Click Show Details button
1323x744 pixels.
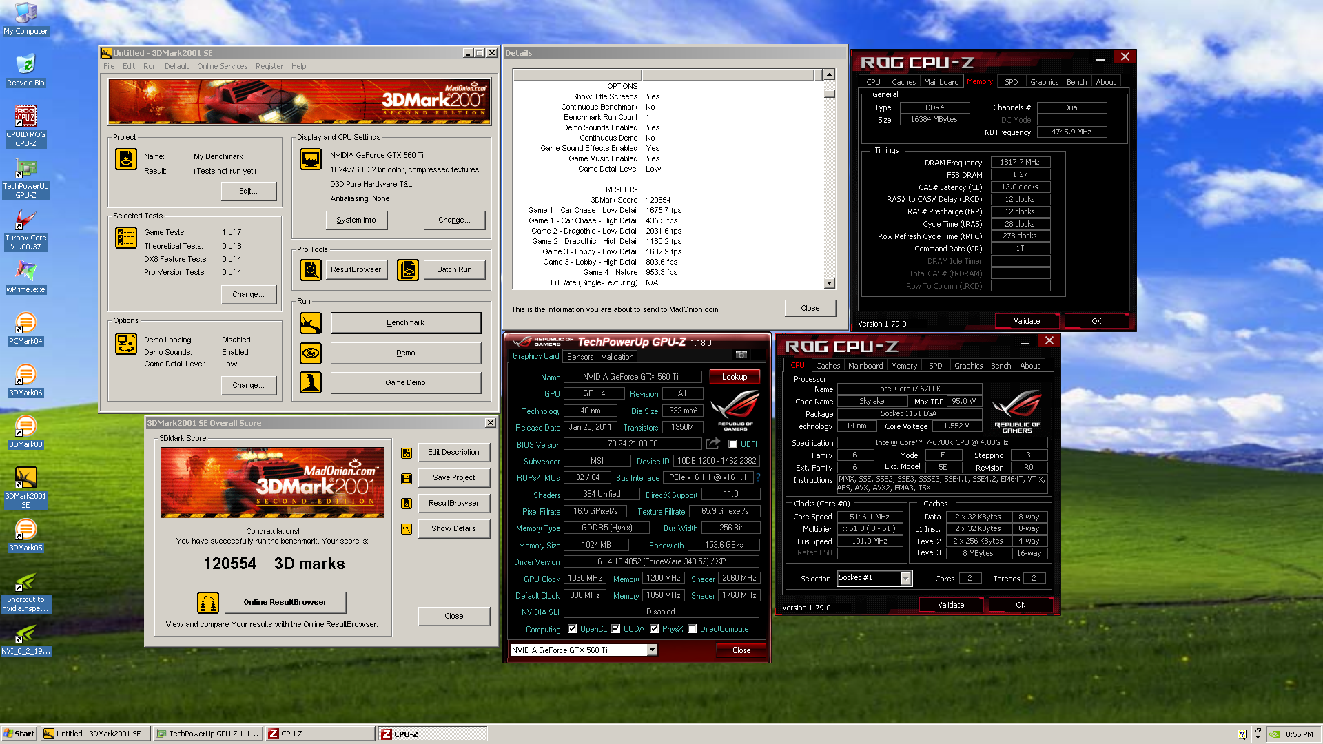point(453,528)
